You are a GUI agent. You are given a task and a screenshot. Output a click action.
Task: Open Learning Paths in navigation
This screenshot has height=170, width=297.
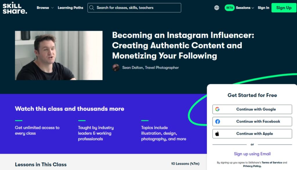pyautogui.click(x=70, y=8)
